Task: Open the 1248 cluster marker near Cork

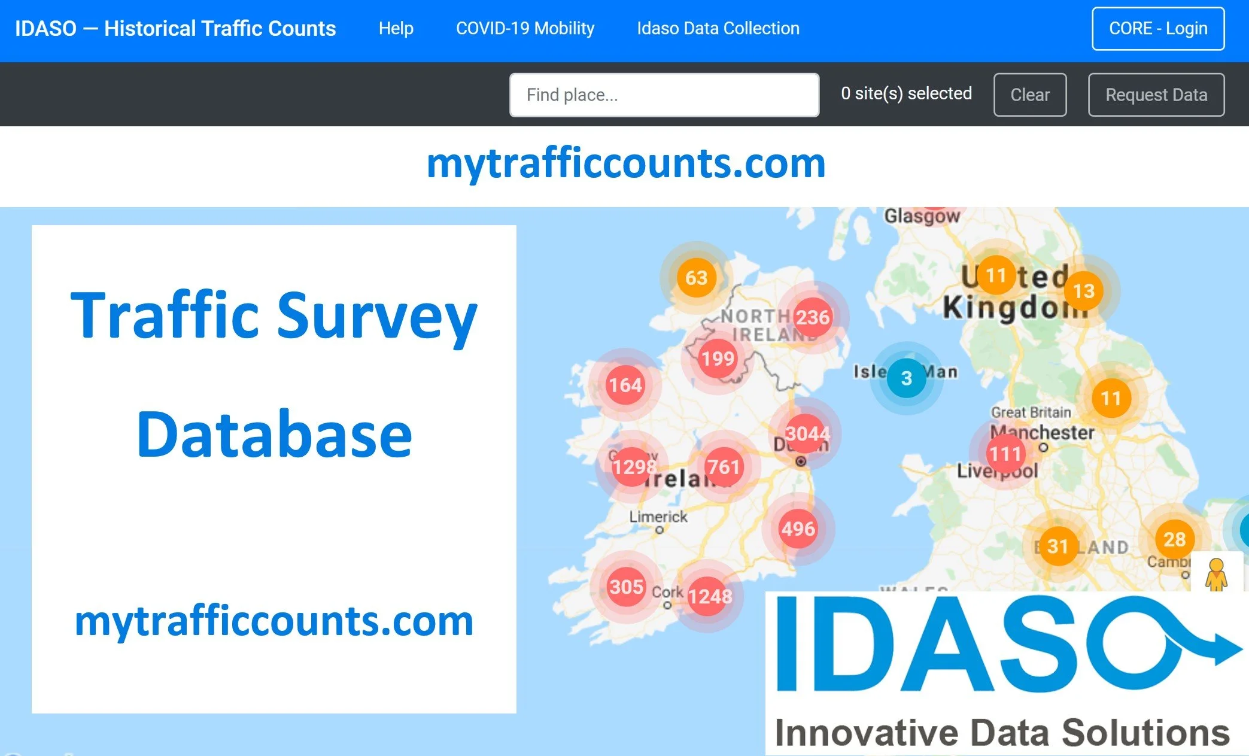Action: coord(709,596)
